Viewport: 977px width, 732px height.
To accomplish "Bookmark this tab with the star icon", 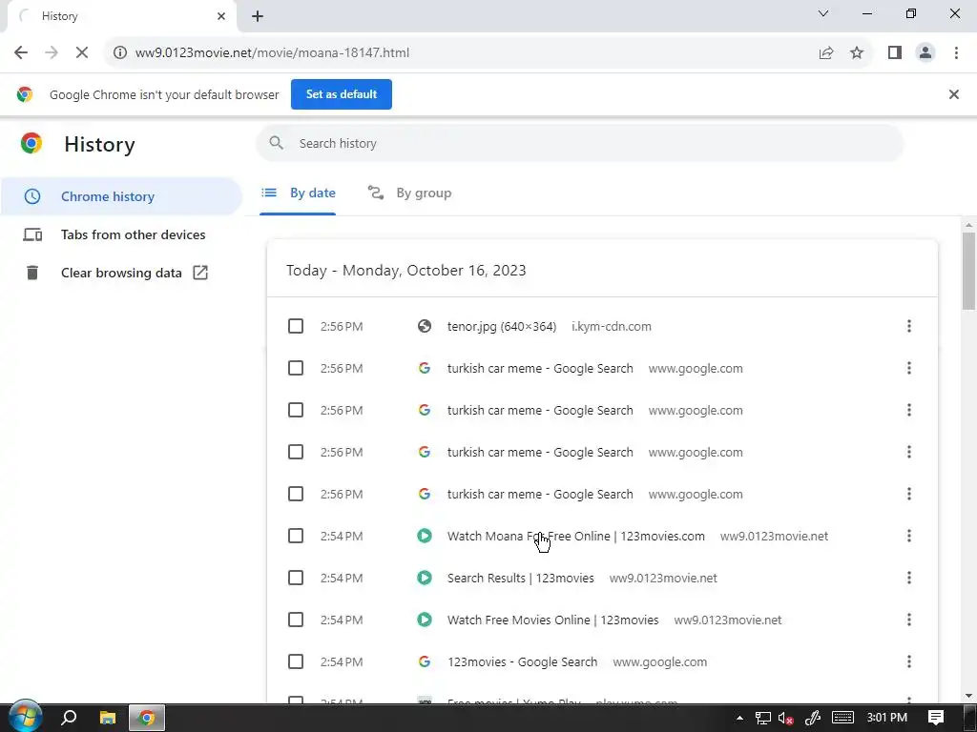I will (x=857, y=53).
